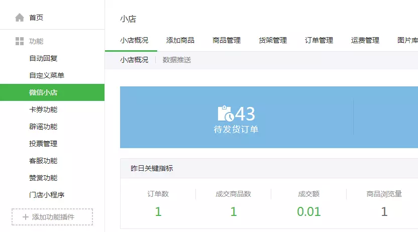Switch to the 货架管理 tab
Viewport: 418px width, 232px height.
click(x=273, y=40)
